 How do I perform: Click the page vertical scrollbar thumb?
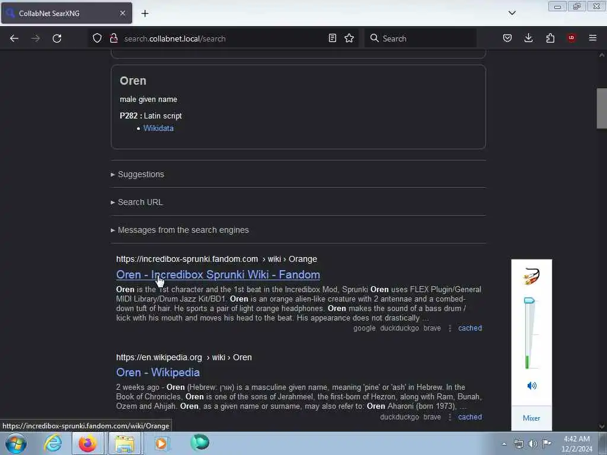pos(602,108)
